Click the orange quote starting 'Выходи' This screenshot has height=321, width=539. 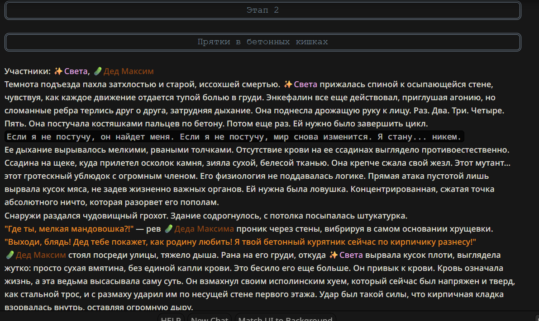pos(240,242)
